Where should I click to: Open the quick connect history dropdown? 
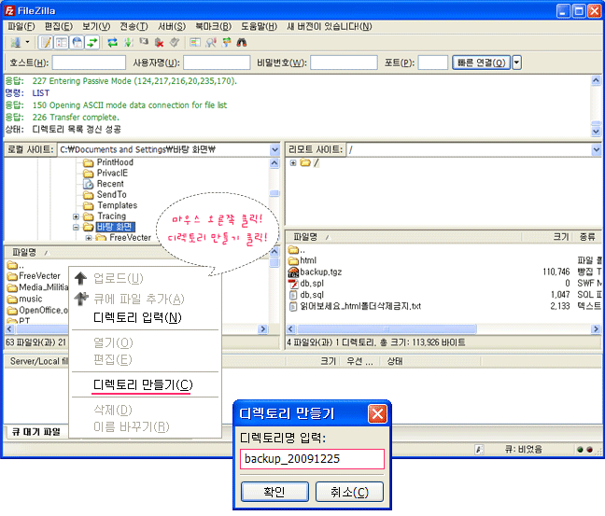517,63
